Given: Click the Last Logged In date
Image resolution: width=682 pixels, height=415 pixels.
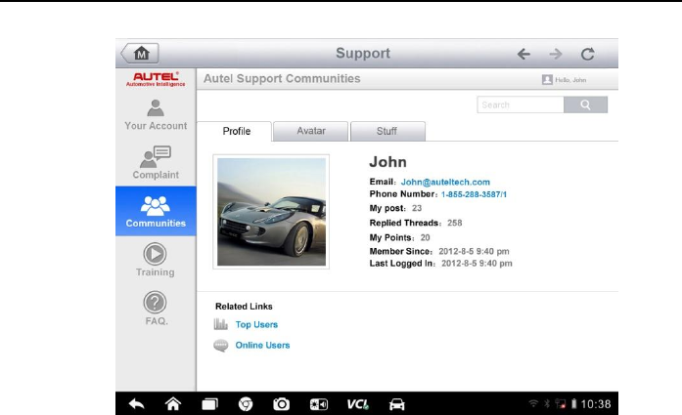Looking at the screenshot, I should point(477,264).
